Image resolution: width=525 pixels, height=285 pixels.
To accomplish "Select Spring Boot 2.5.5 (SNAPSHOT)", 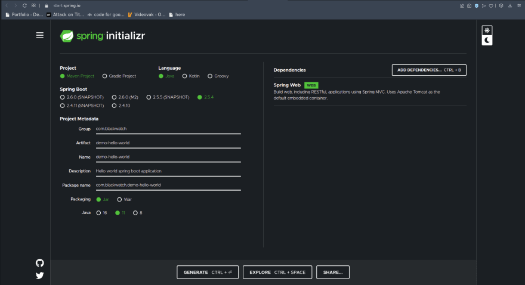I will (x=168, y=97).
